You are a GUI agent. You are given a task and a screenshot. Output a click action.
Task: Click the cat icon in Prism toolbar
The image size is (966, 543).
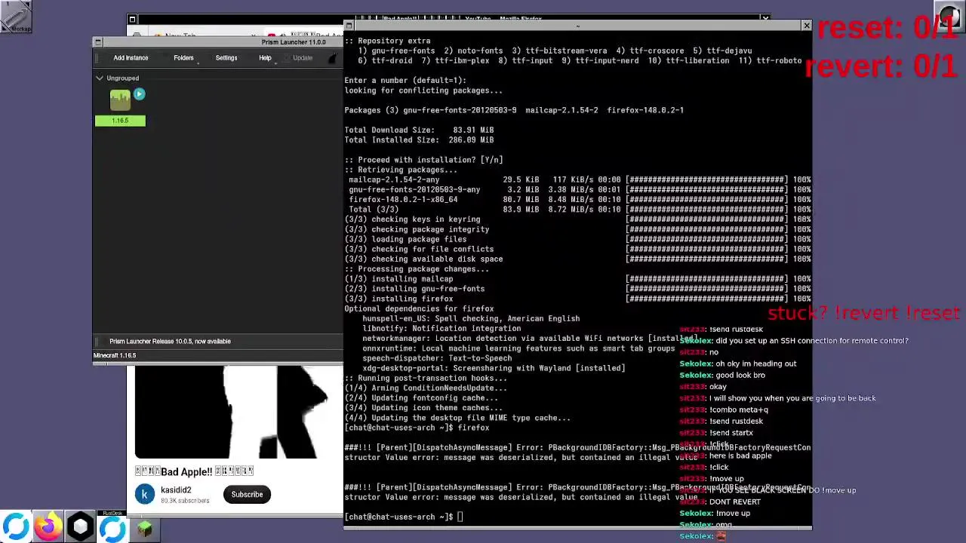[334, 58]
